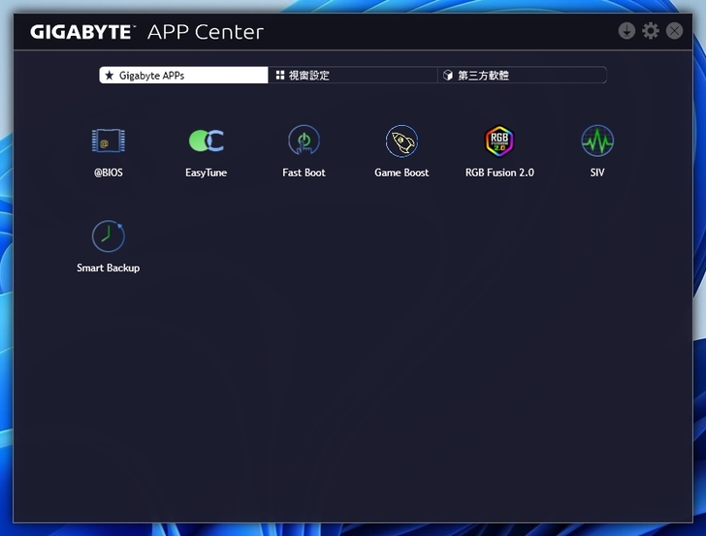Screen dimensions: 706x536
Task: Launch EasyTune via its green icon
Action: click(206, 142)
